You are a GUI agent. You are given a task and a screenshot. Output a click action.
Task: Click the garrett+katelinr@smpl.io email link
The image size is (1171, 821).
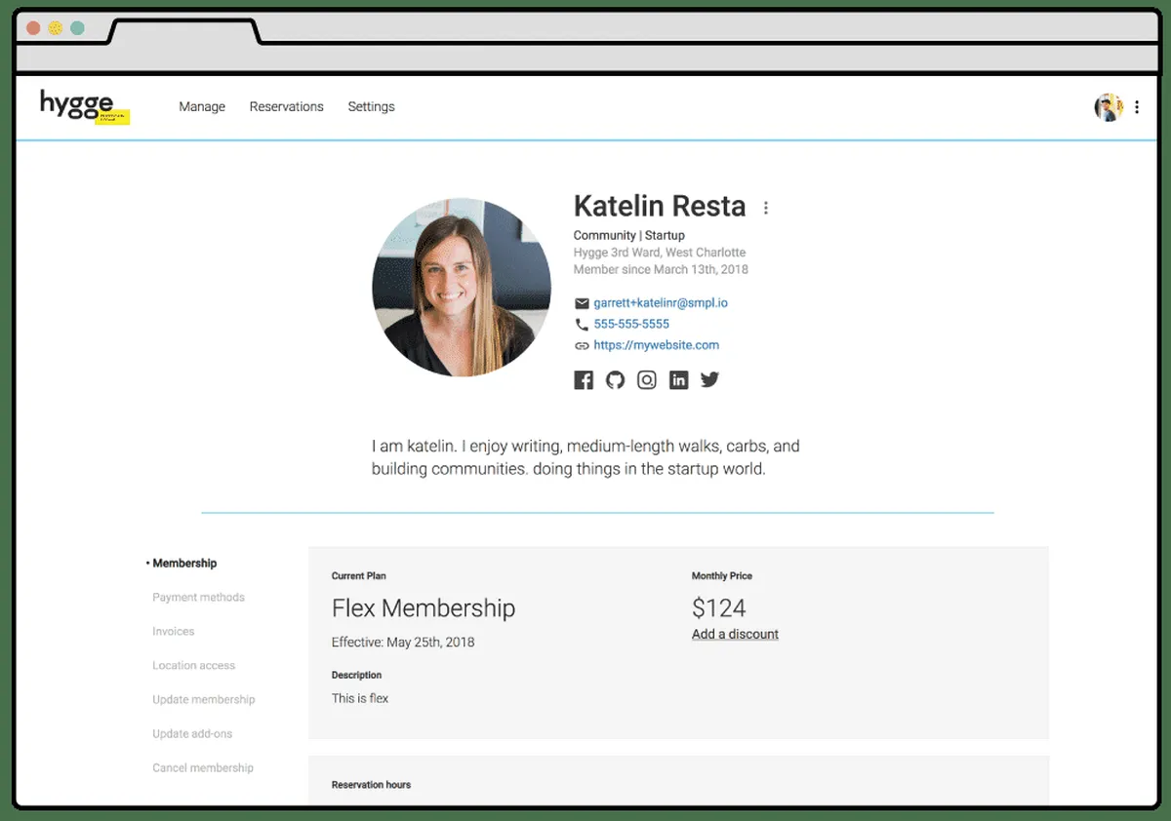click(661, 303)
